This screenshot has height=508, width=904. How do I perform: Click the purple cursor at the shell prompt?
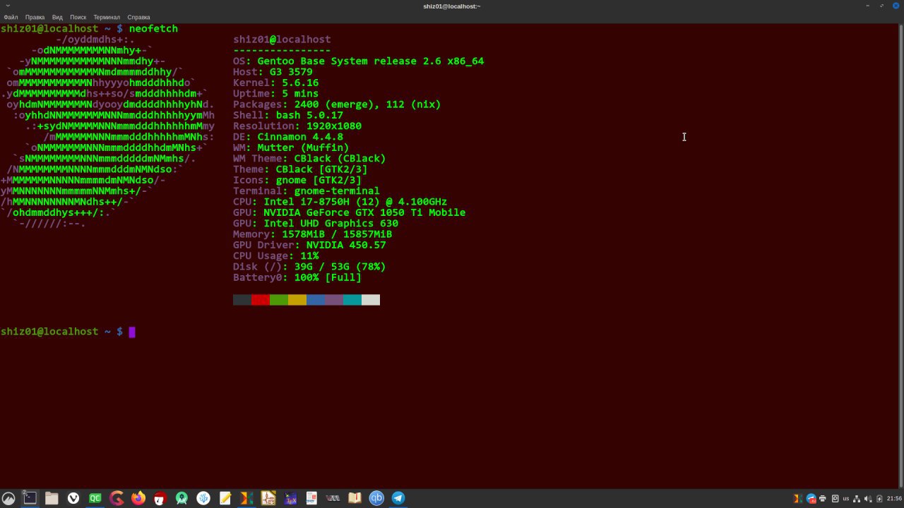[131, 332]
